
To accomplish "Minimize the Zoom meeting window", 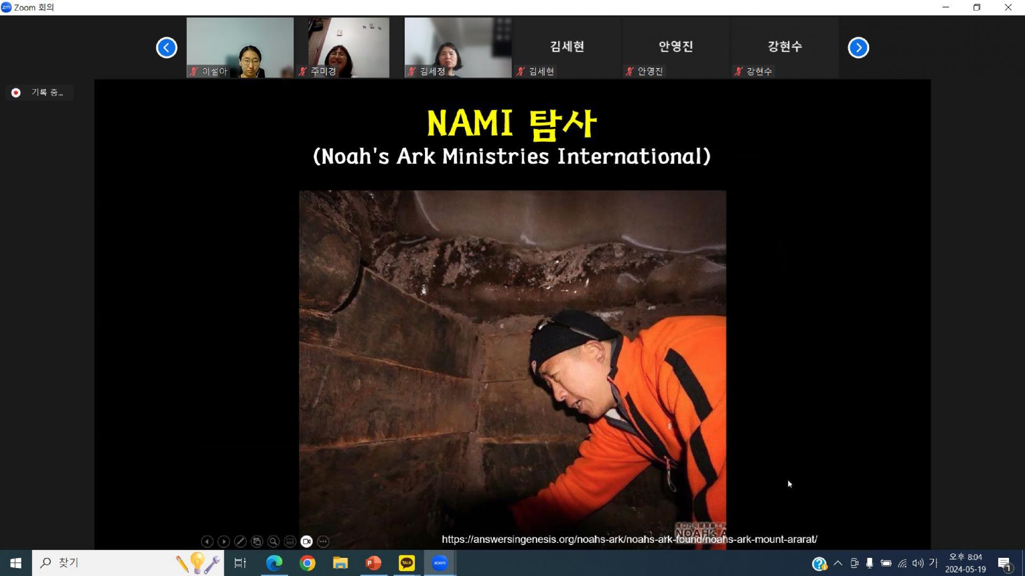I will (945, 7).
